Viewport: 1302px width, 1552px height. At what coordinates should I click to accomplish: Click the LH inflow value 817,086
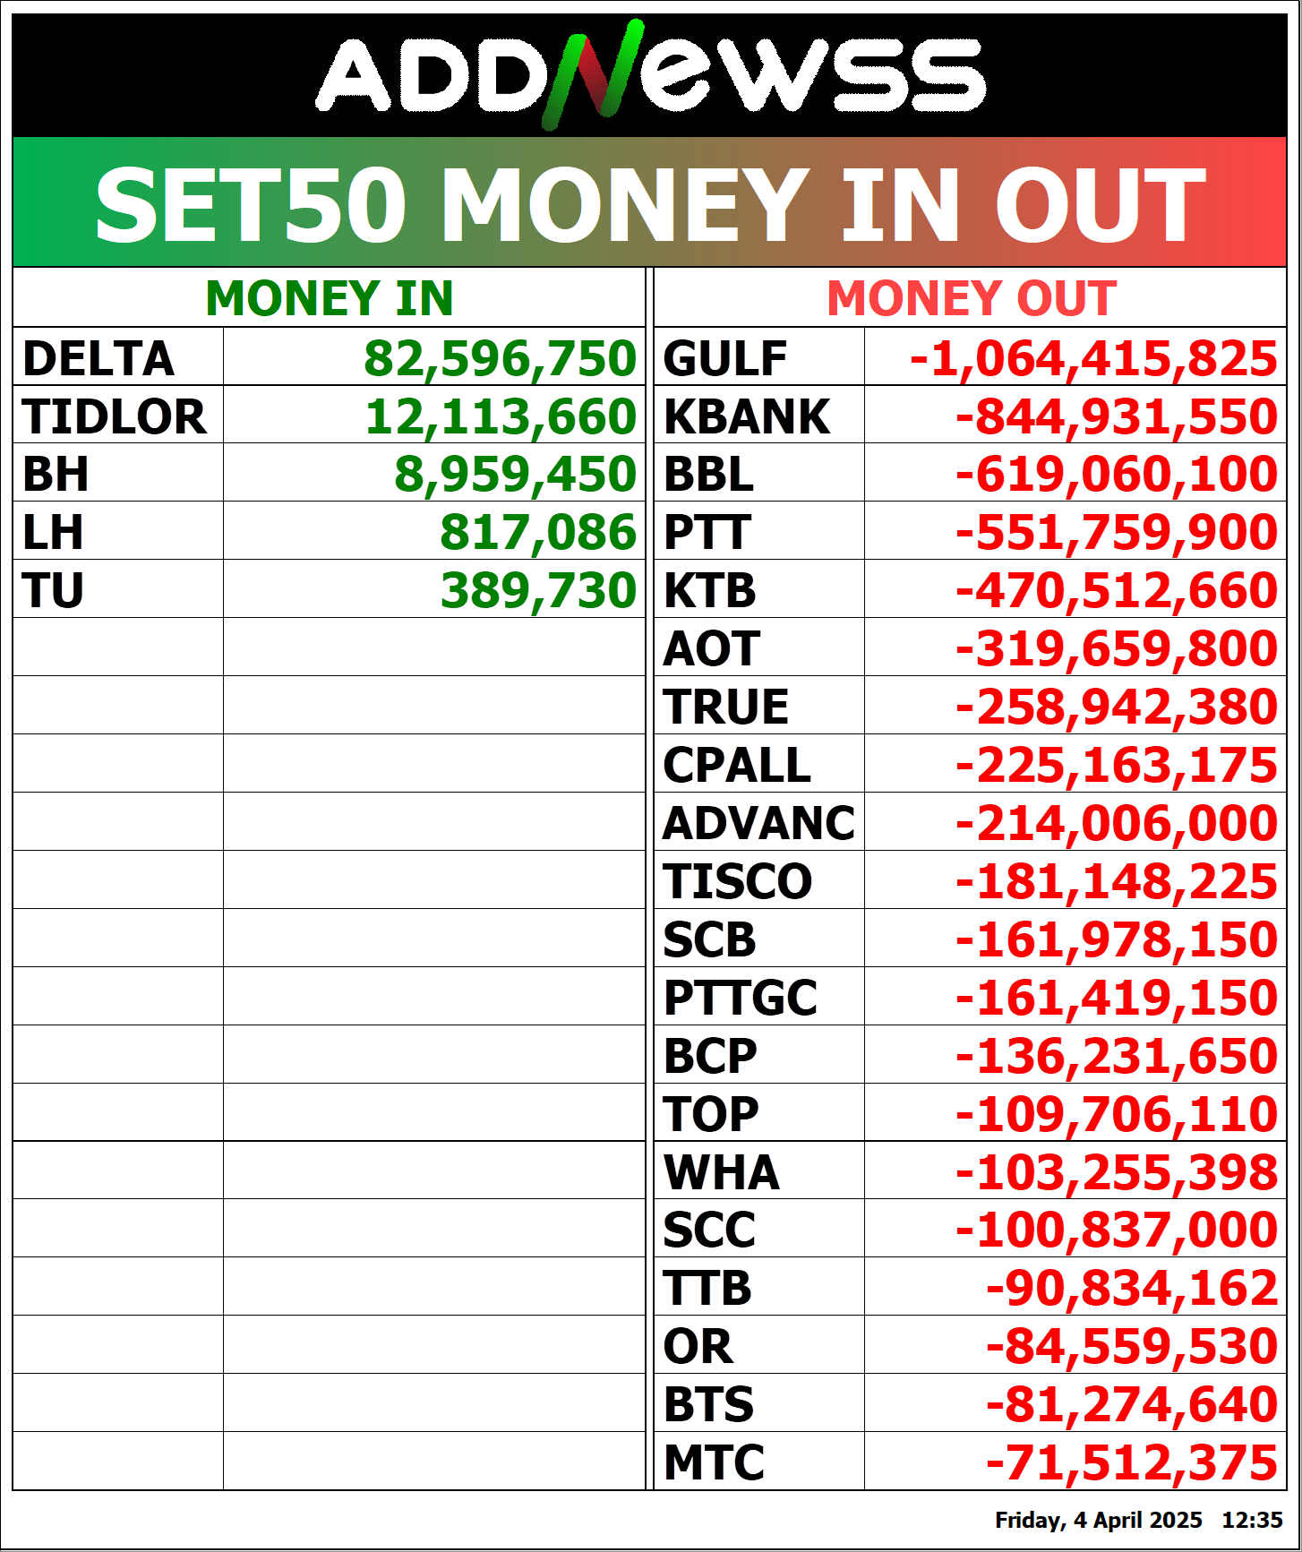(538, 532)
